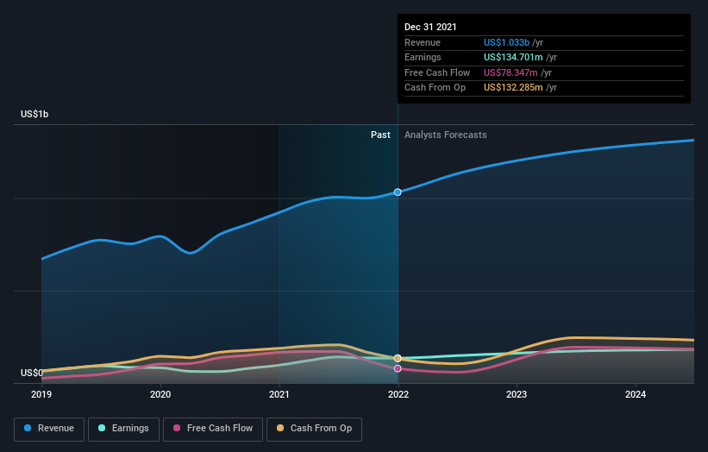Screen dimensions: 708x452
Task: Click the Dec 31 2021 tooltip date
Action: tap(430, 27)
